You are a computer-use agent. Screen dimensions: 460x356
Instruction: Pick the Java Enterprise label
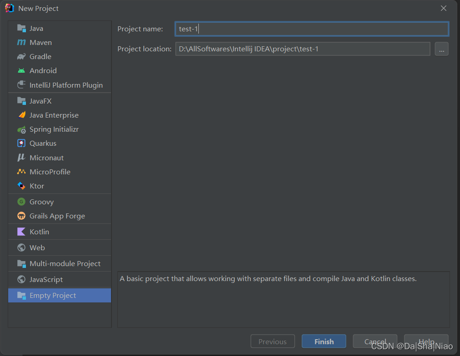coord(54,115)
